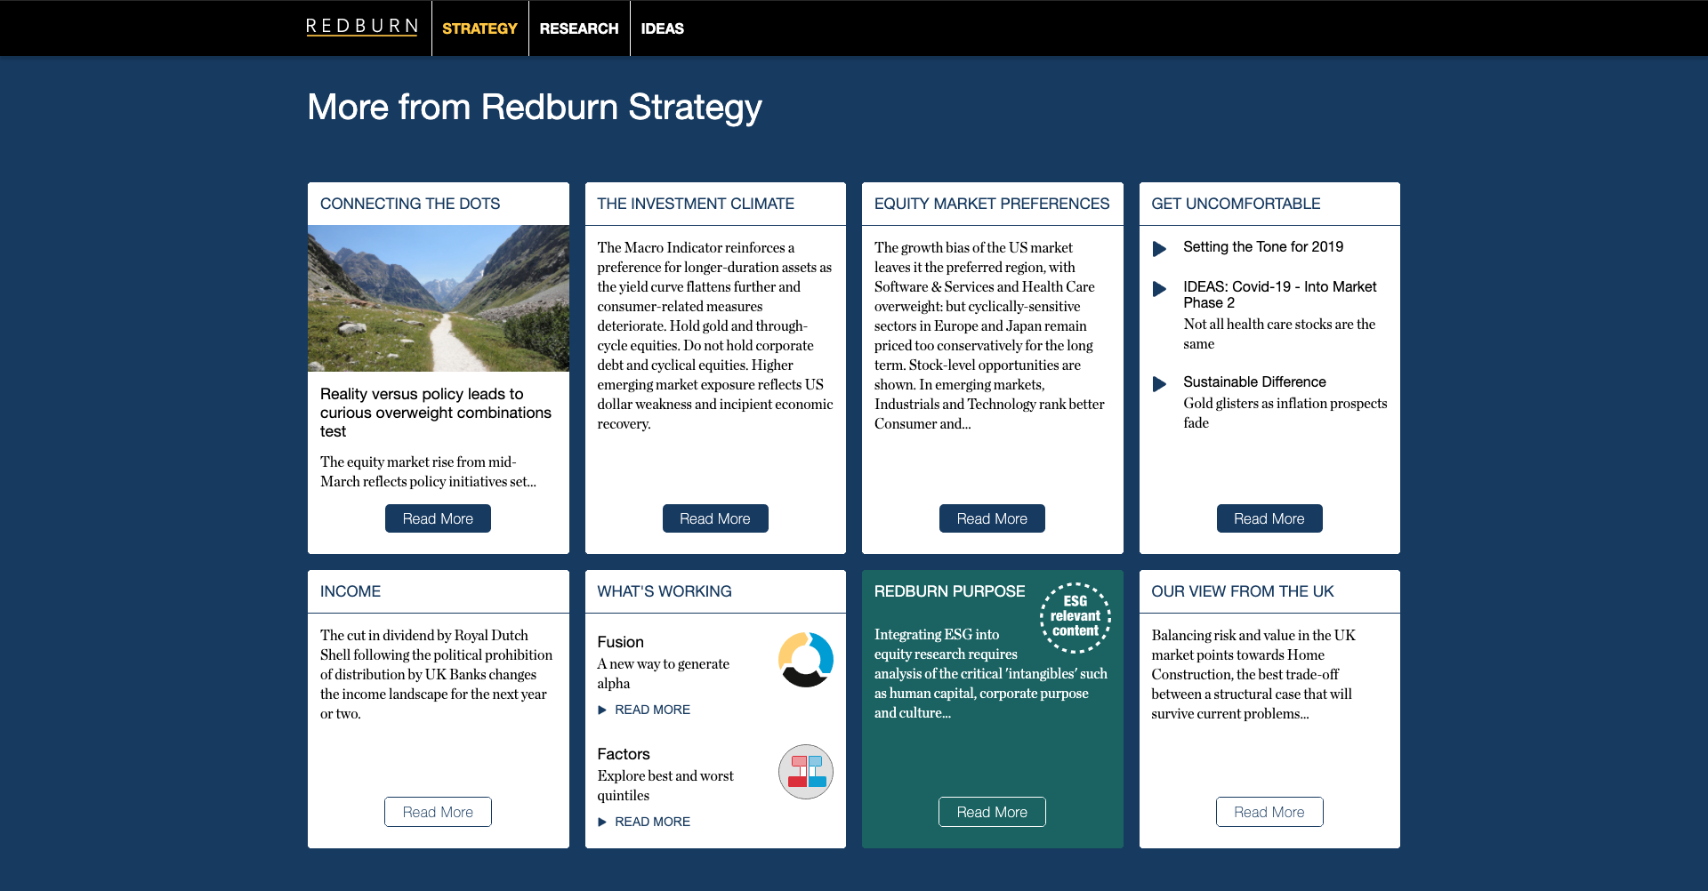The image size is (1708, 891).
Task: Click READ MORE link under Factors
Action: click(x=652, y=822)
